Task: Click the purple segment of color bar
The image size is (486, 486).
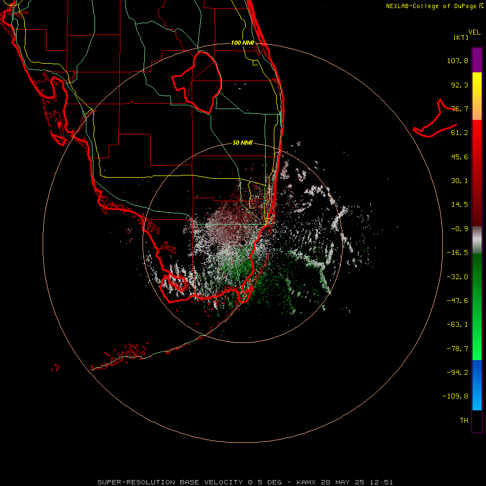Action: point(477,60)
